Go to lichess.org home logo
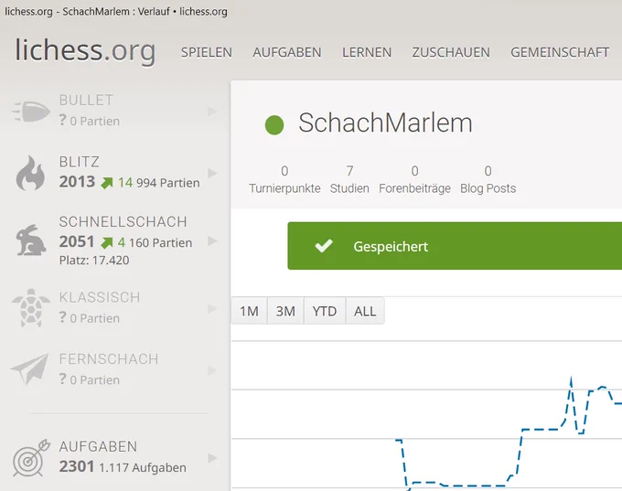The height and width of the screenshot is (491, 622). [85, 51]
